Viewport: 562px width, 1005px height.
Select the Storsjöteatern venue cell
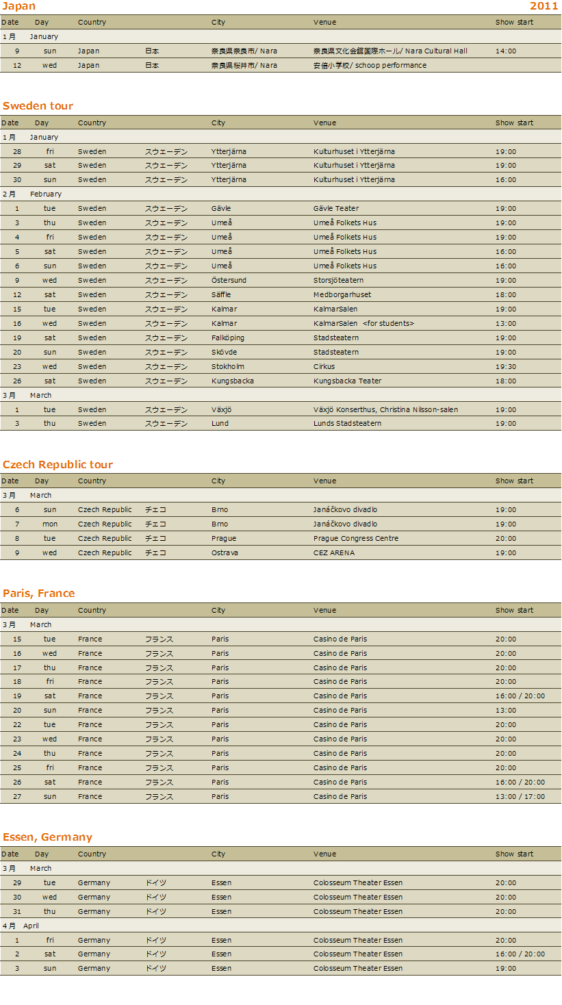(x=338, y=281)
